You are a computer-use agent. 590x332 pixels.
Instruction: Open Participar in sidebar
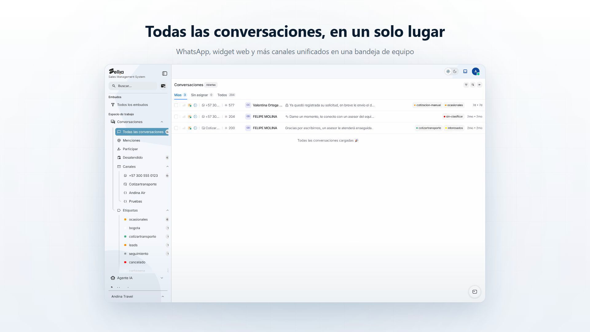130,149
